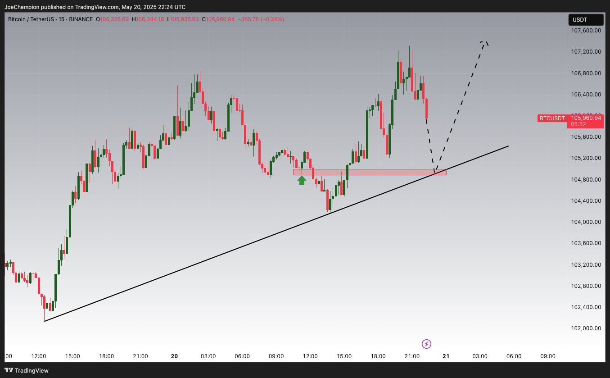Screen dimensions: 610x378
Task: Click the 107,600.00 price axis label
Action: coord(586,31)
